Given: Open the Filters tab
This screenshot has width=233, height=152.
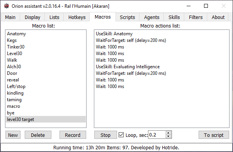Looking at the screenshot, I should tap(196, 17).
